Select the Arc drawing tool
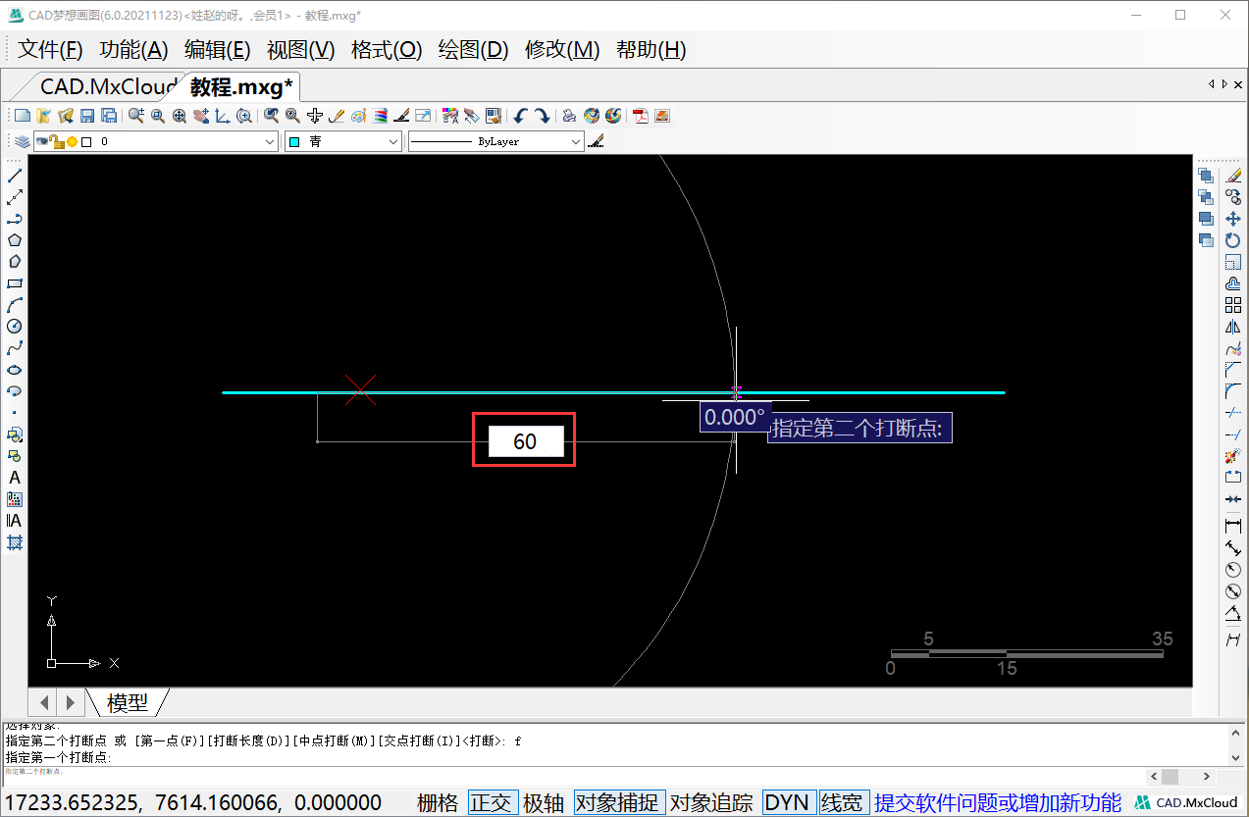Image resolution: width=1249 pixels, height=817 pixels. coord(15,305)
